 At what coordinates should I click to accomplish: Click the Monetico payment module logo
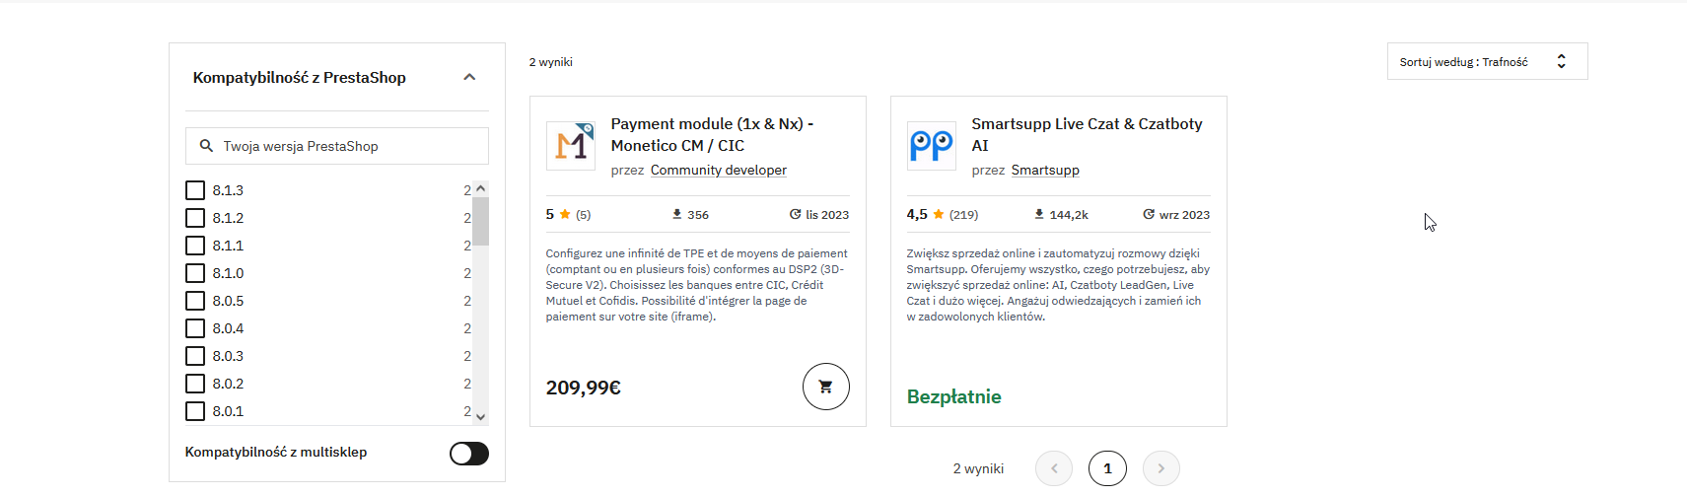click(x=570, y=146)
